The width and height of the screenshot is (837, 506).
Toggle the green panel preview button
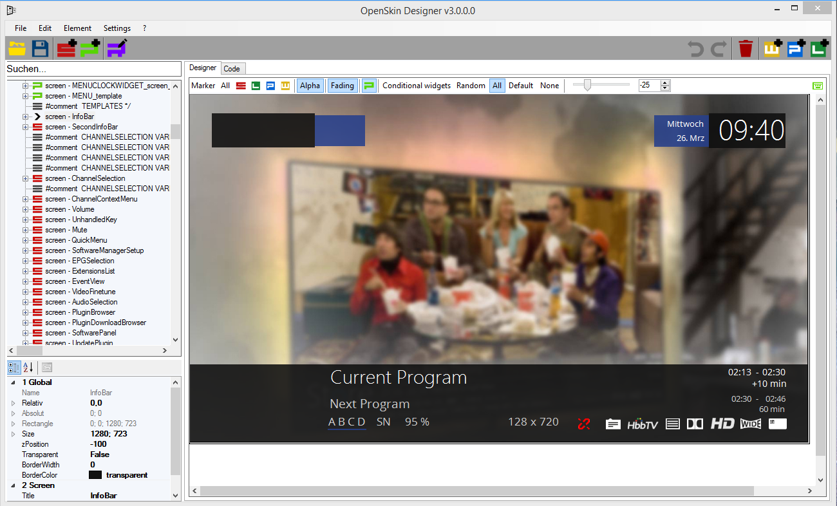(369, 86)
